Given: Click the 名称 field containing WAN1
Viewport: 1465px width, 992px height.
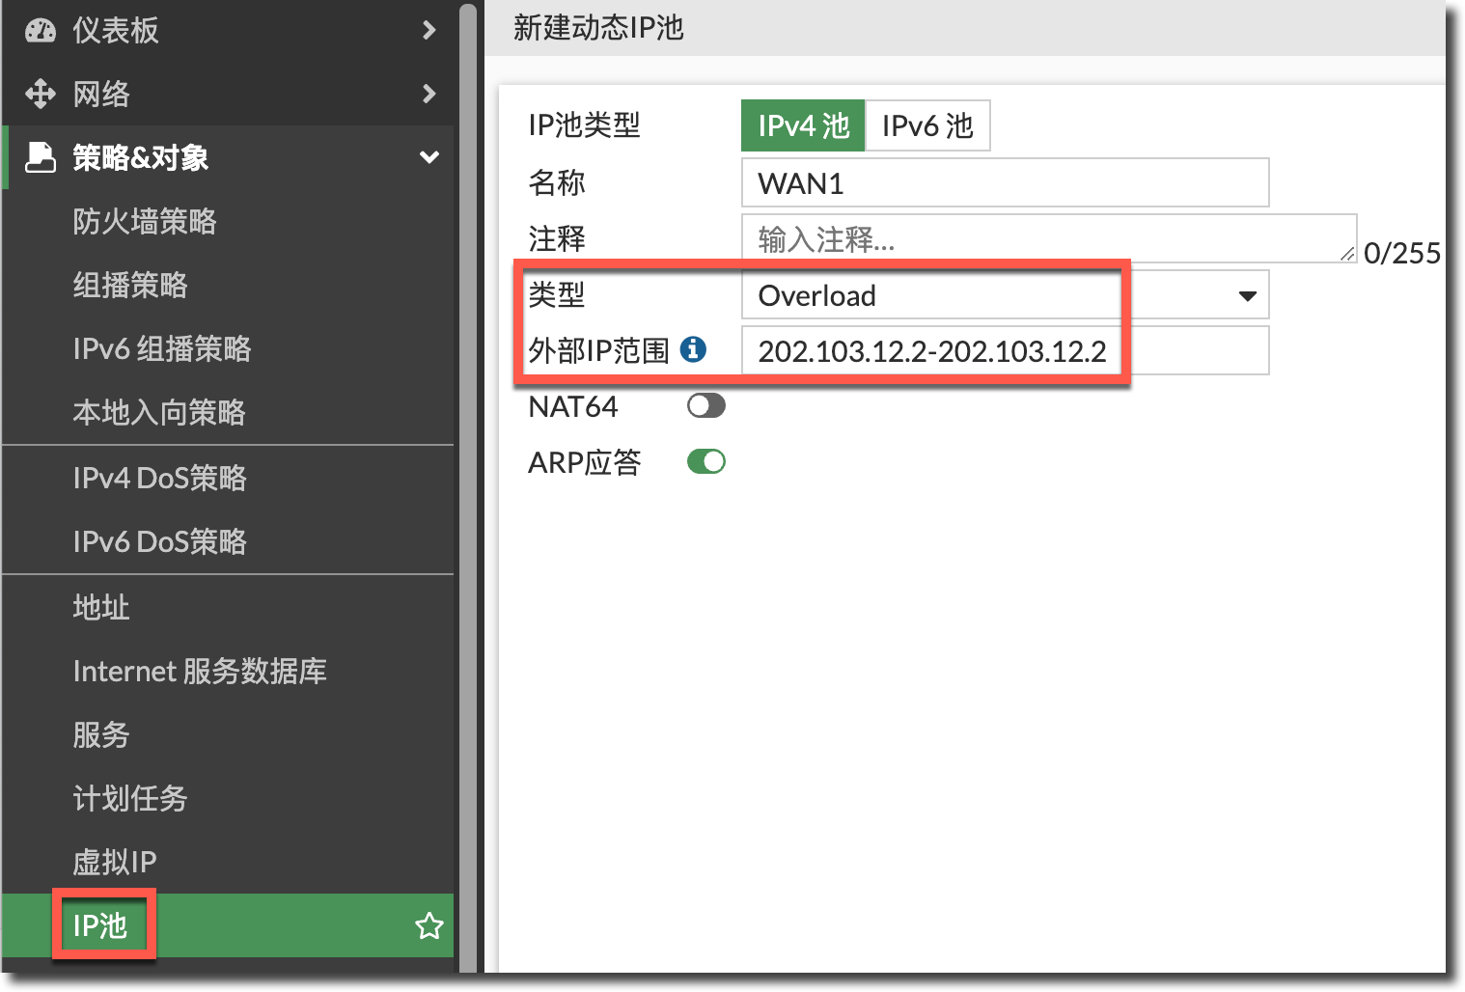Looking at the screenshot, I should coord(1004,183).
